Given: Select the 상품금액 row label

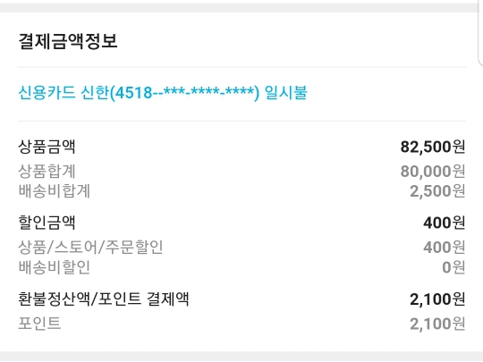Looking at the screenshot, I should (x=47, y=147).
